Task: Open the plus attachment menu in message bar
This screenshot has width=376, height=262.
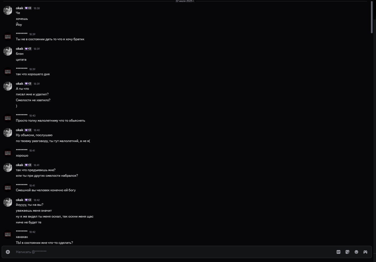Action: point(8,252)
